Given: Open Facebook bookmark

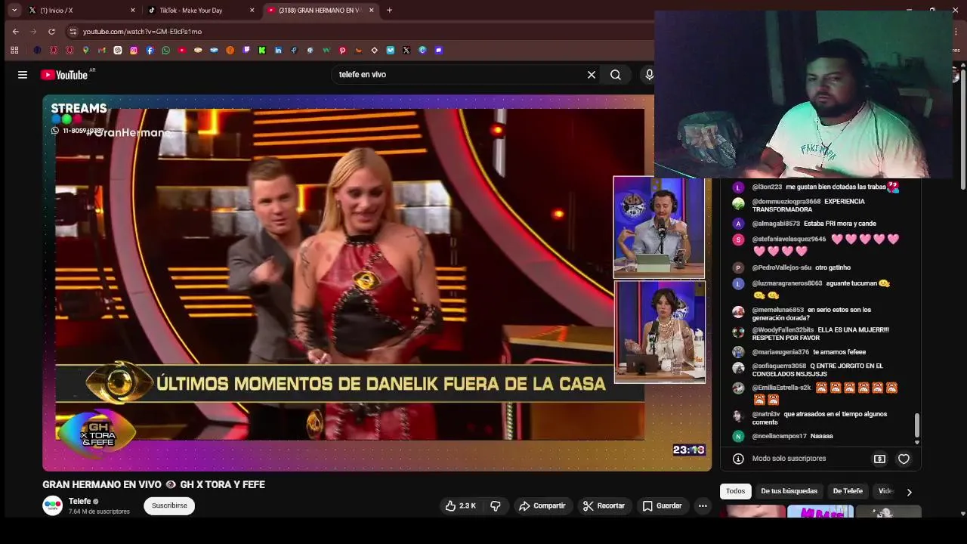Looking at the screenshot, I should click(150, 51).
